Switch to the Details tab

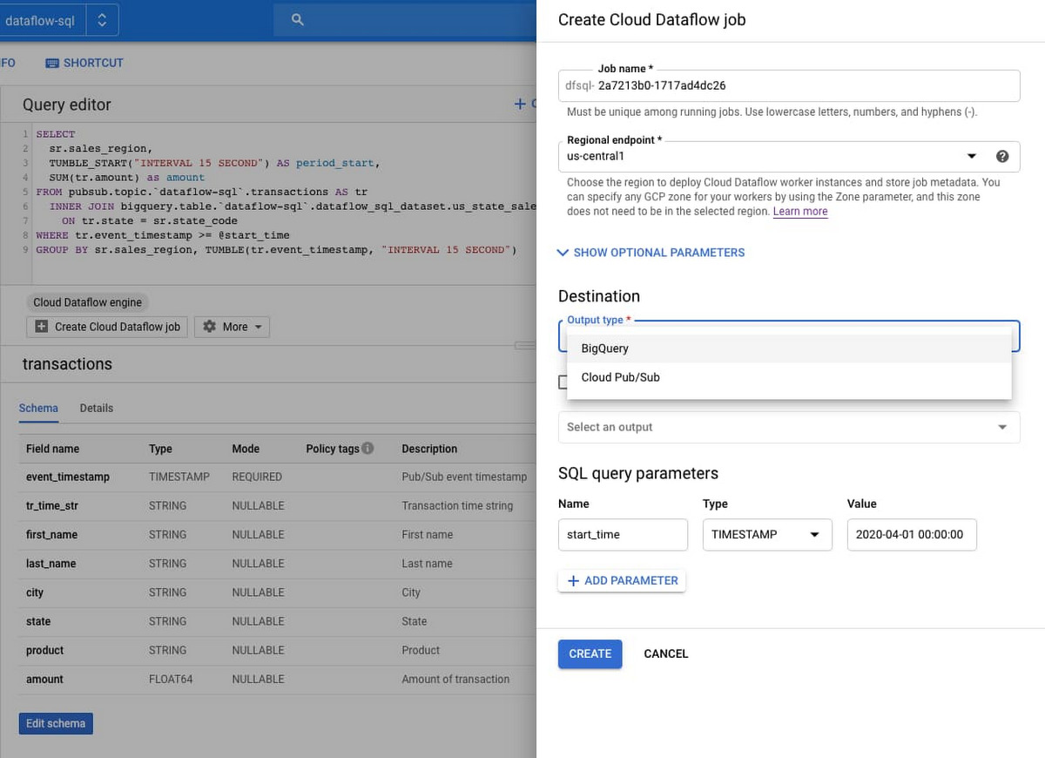coord(97,408)
